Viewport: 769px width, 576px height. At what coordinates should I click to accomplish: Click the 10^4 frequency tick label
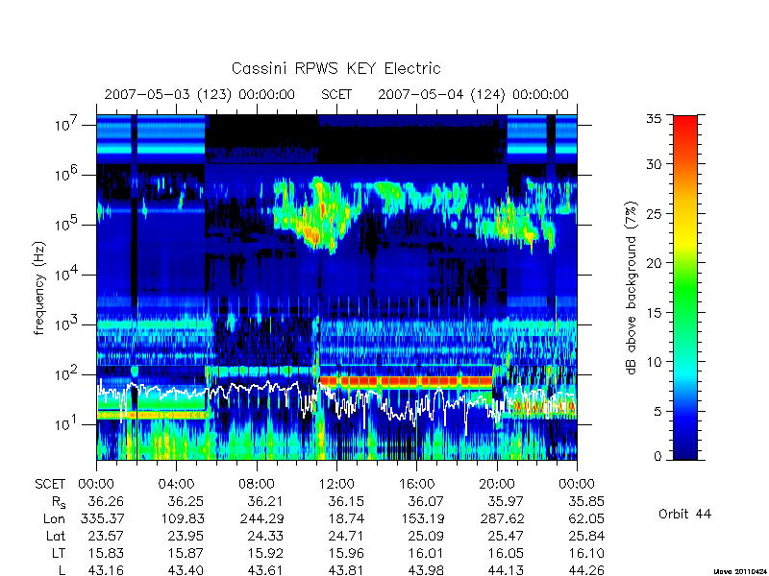[67, 274]
